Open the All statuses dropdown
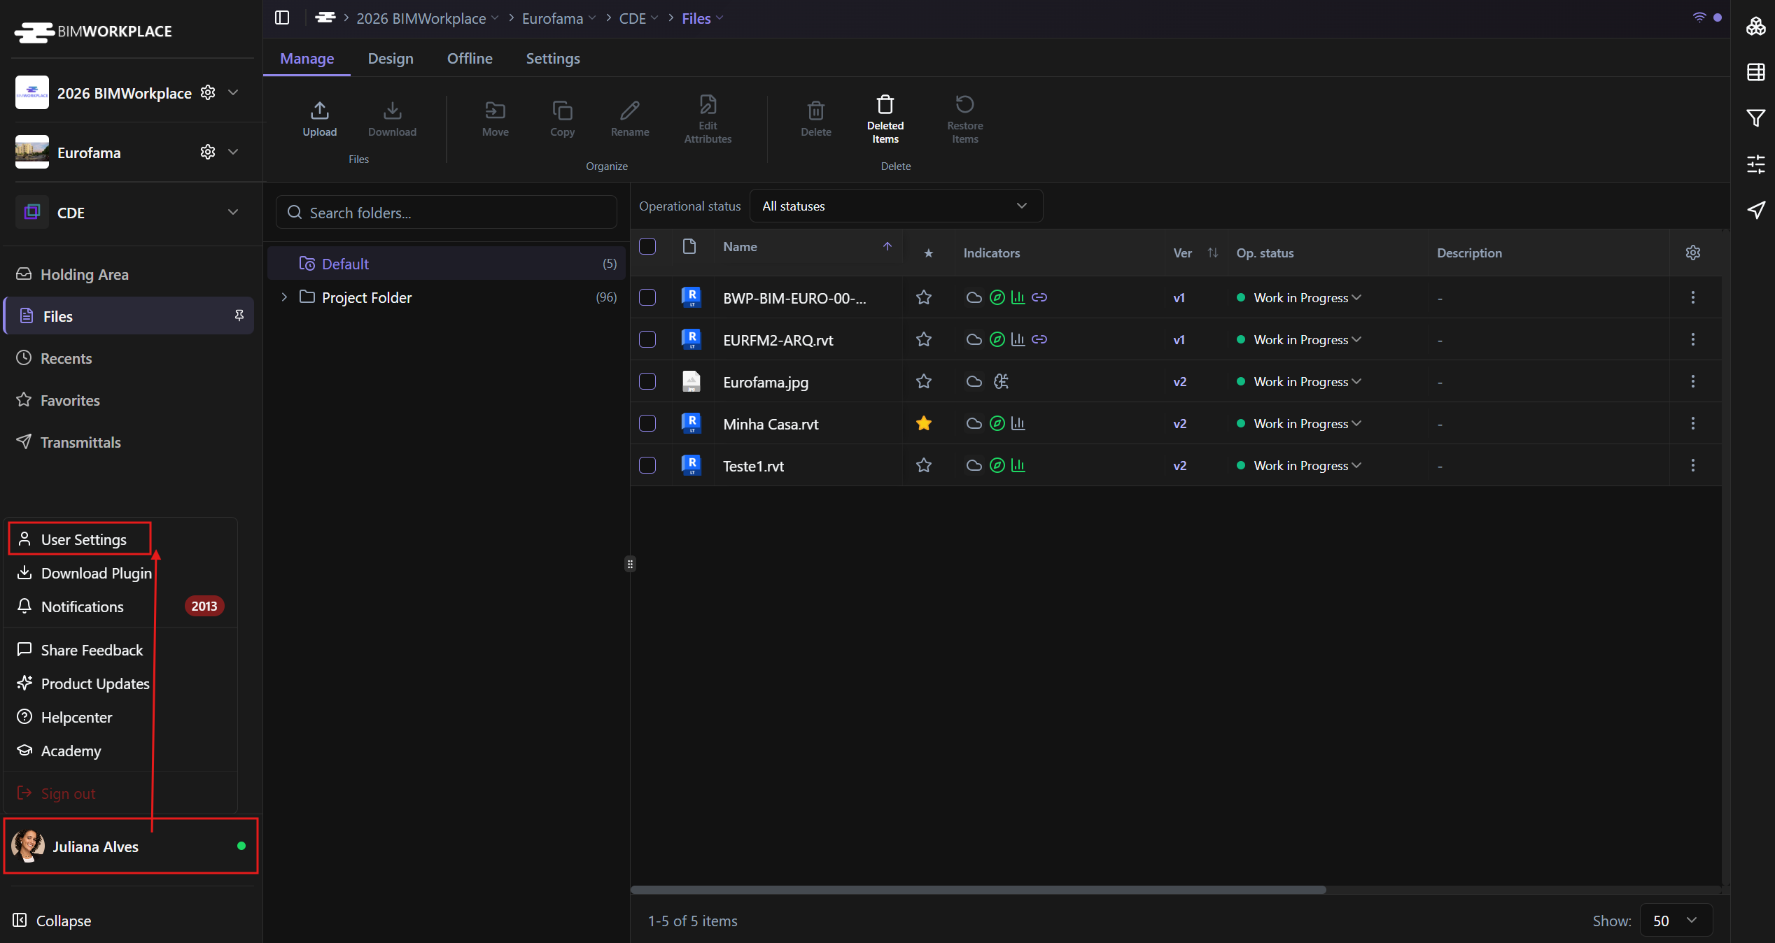 896,206
